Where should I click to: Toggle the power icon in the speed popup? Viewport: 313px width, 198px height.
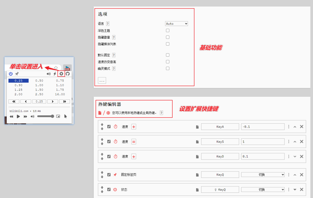click(x=11, y=74)
